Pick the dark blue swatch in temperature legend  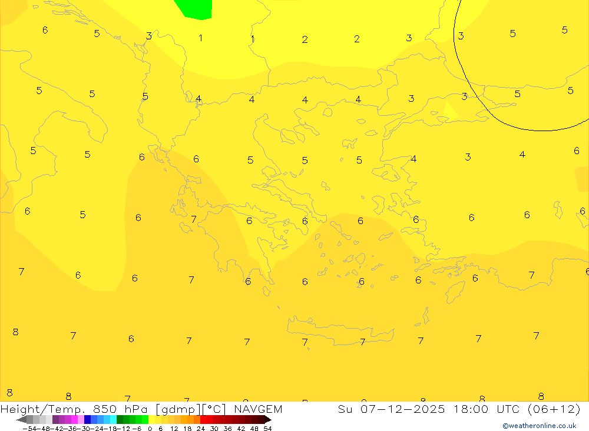point(87,420)
